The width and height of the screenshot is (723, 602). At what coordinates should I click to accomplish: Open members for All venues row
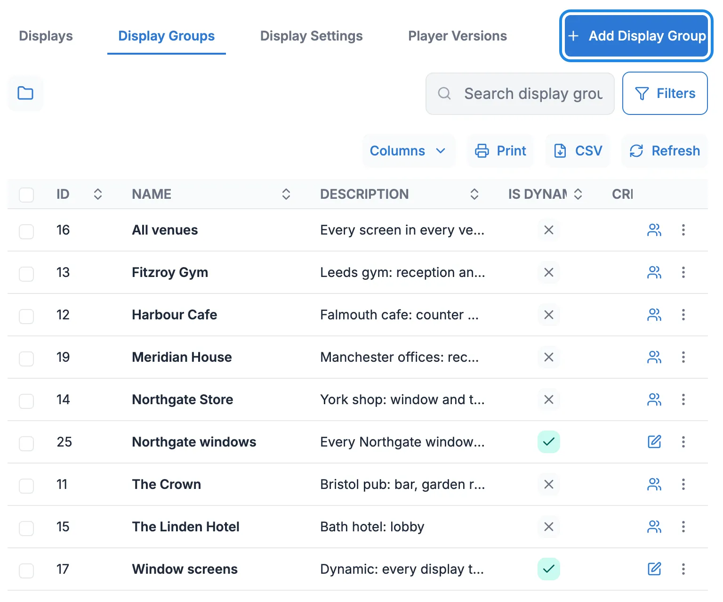point(654,230)
